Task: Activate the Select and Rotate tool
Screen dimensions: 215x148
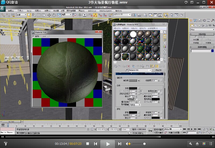Action: coord(54,15)
